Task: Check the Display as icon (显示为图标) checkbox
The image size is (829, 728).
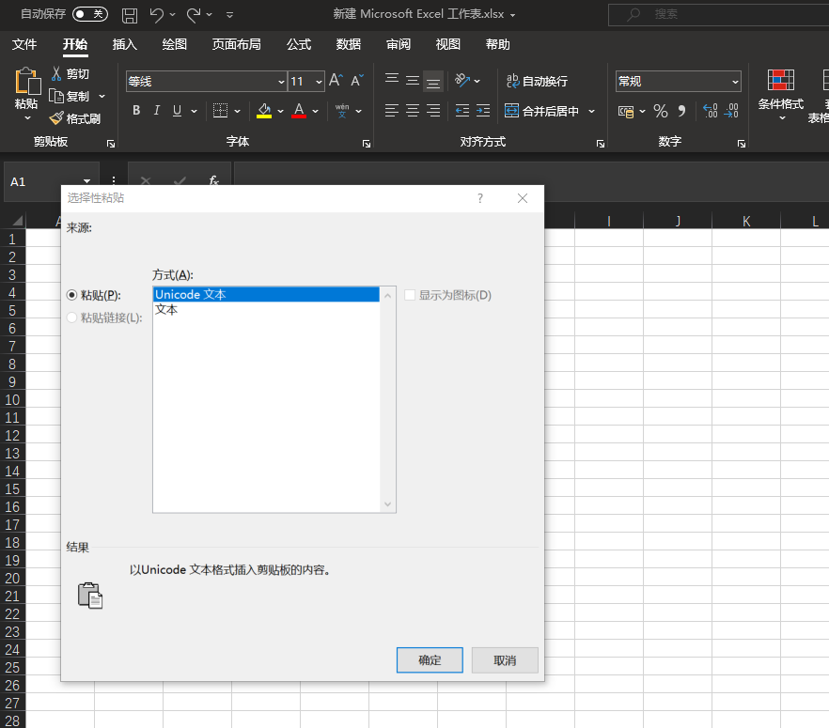Action: [x=410, y=295]
